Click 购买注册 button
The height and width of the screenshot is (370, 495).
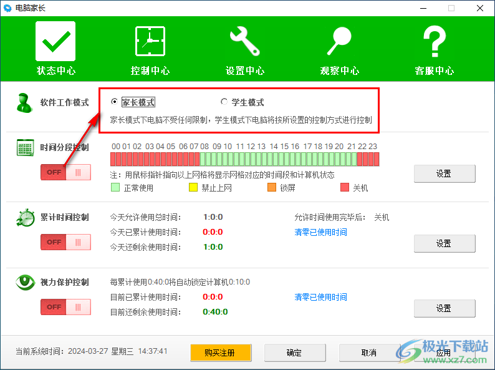tap(221, 353)
